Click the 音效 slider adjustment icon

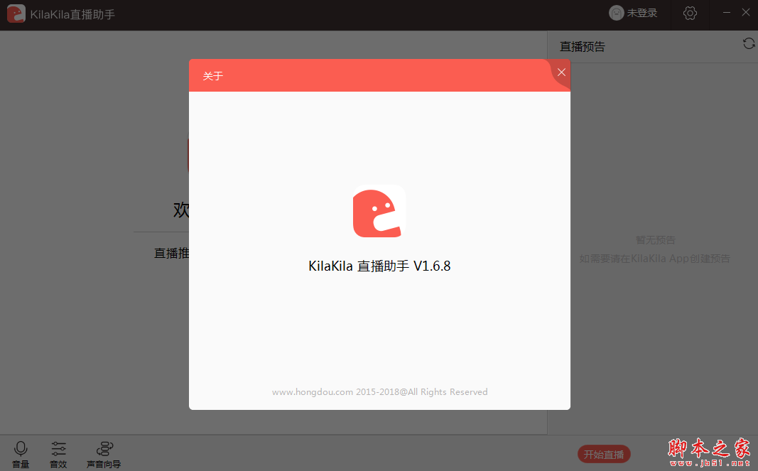tap(58, 448)
